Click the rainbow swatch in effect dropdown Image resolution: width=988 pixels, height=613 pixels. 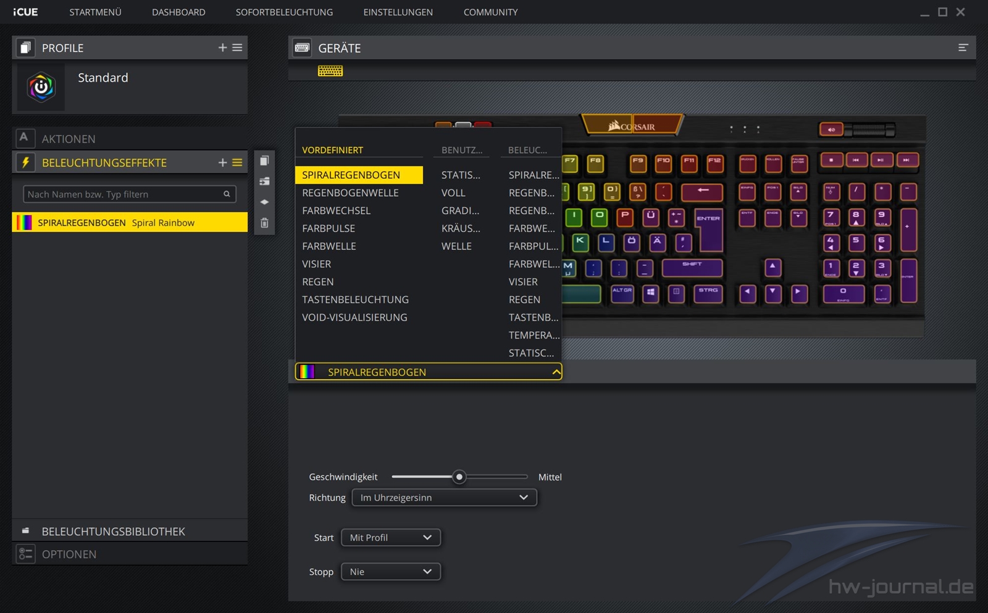pyautogui.click(x=307, y=372)
